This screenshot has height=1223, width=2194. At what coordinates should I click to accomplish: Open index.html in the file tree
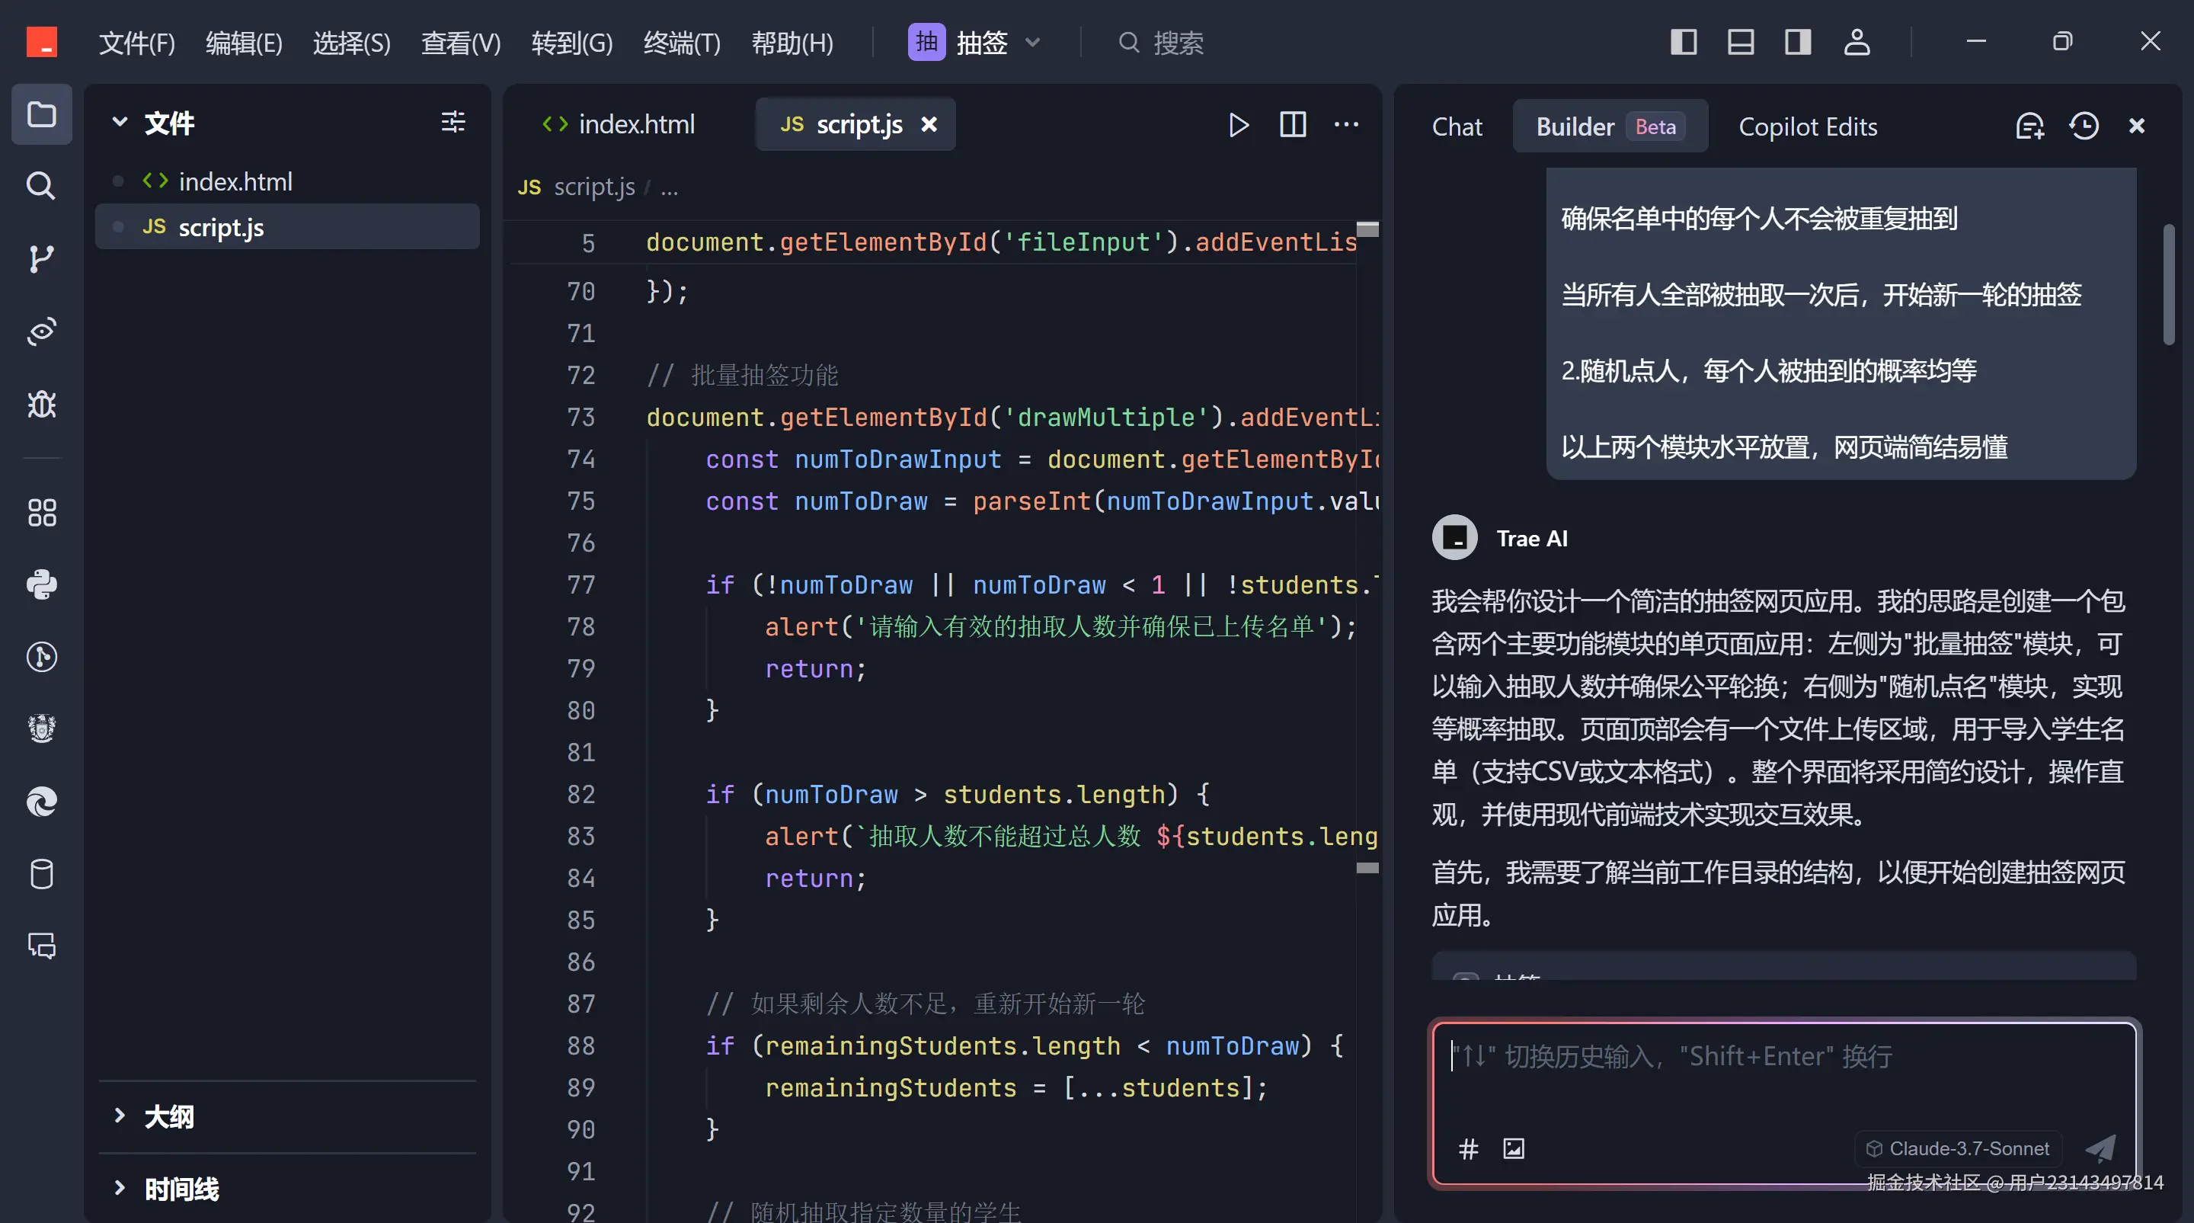tap(235, 181)
